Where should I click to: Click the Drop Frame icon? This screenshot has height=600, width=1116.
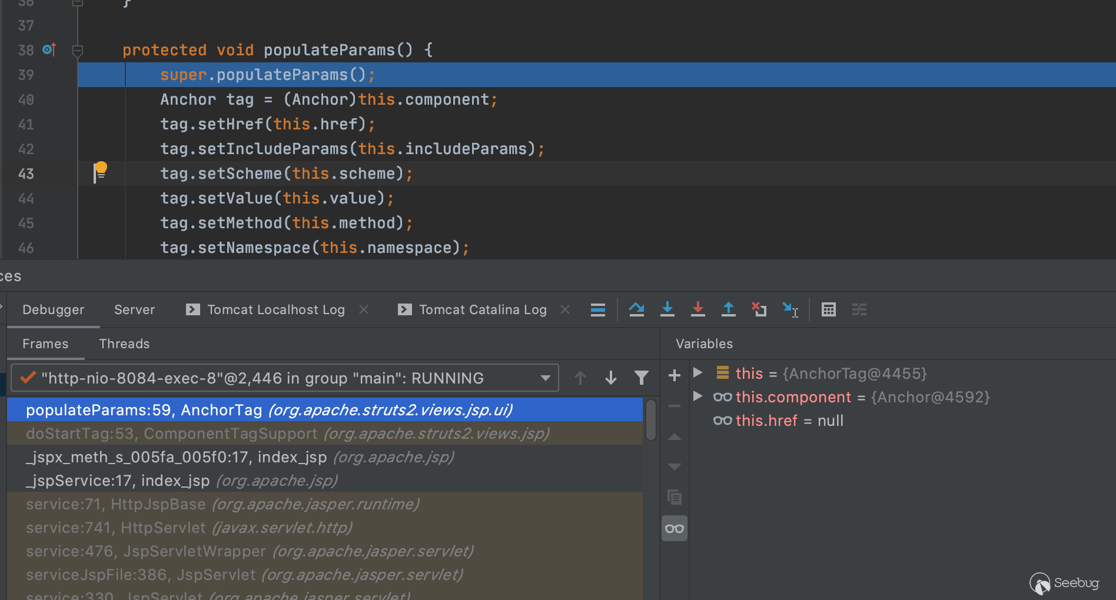pos(759,309)
